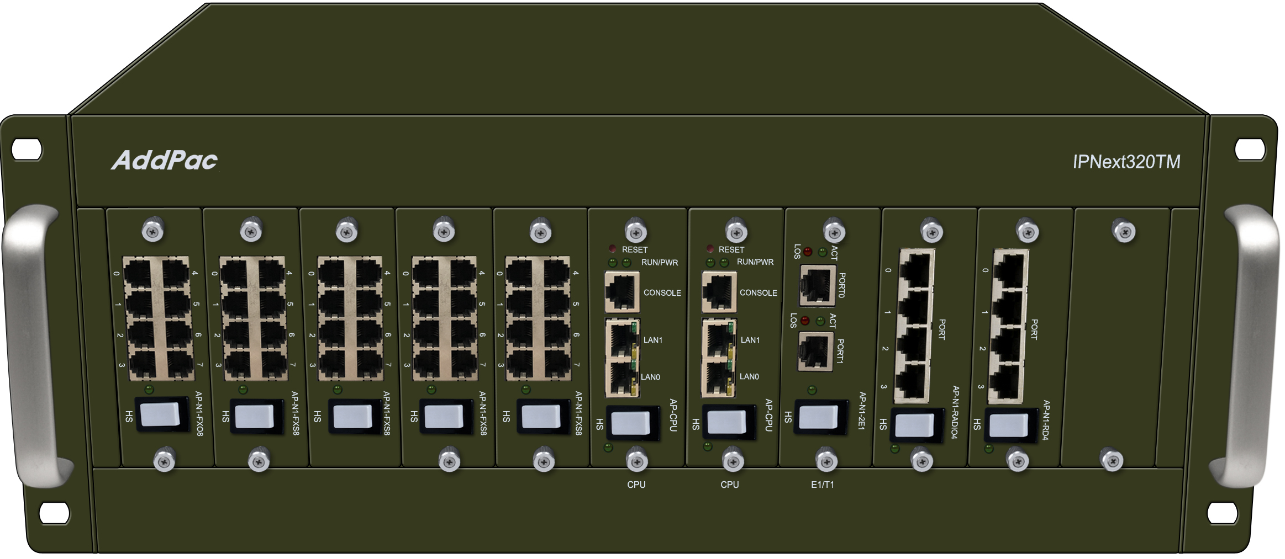This screenshot has width=1285, height=559.
Task: Click the AP-N1-FXO8 module label
Action: 199,414
